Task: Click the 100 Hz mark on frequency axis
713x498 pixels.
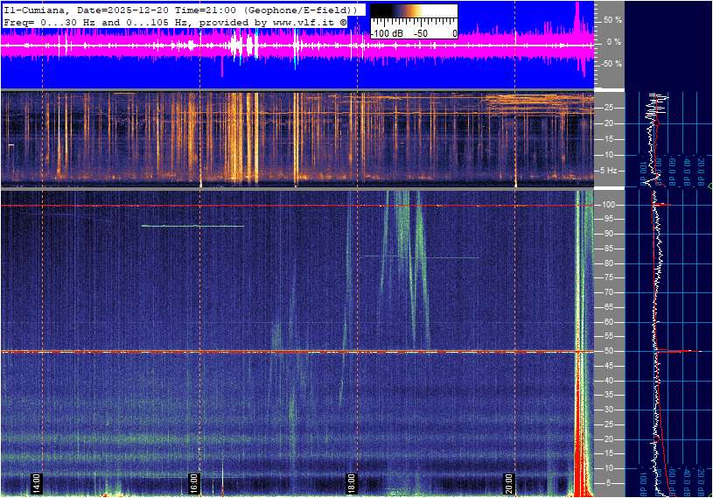Action: pos(608,206)
